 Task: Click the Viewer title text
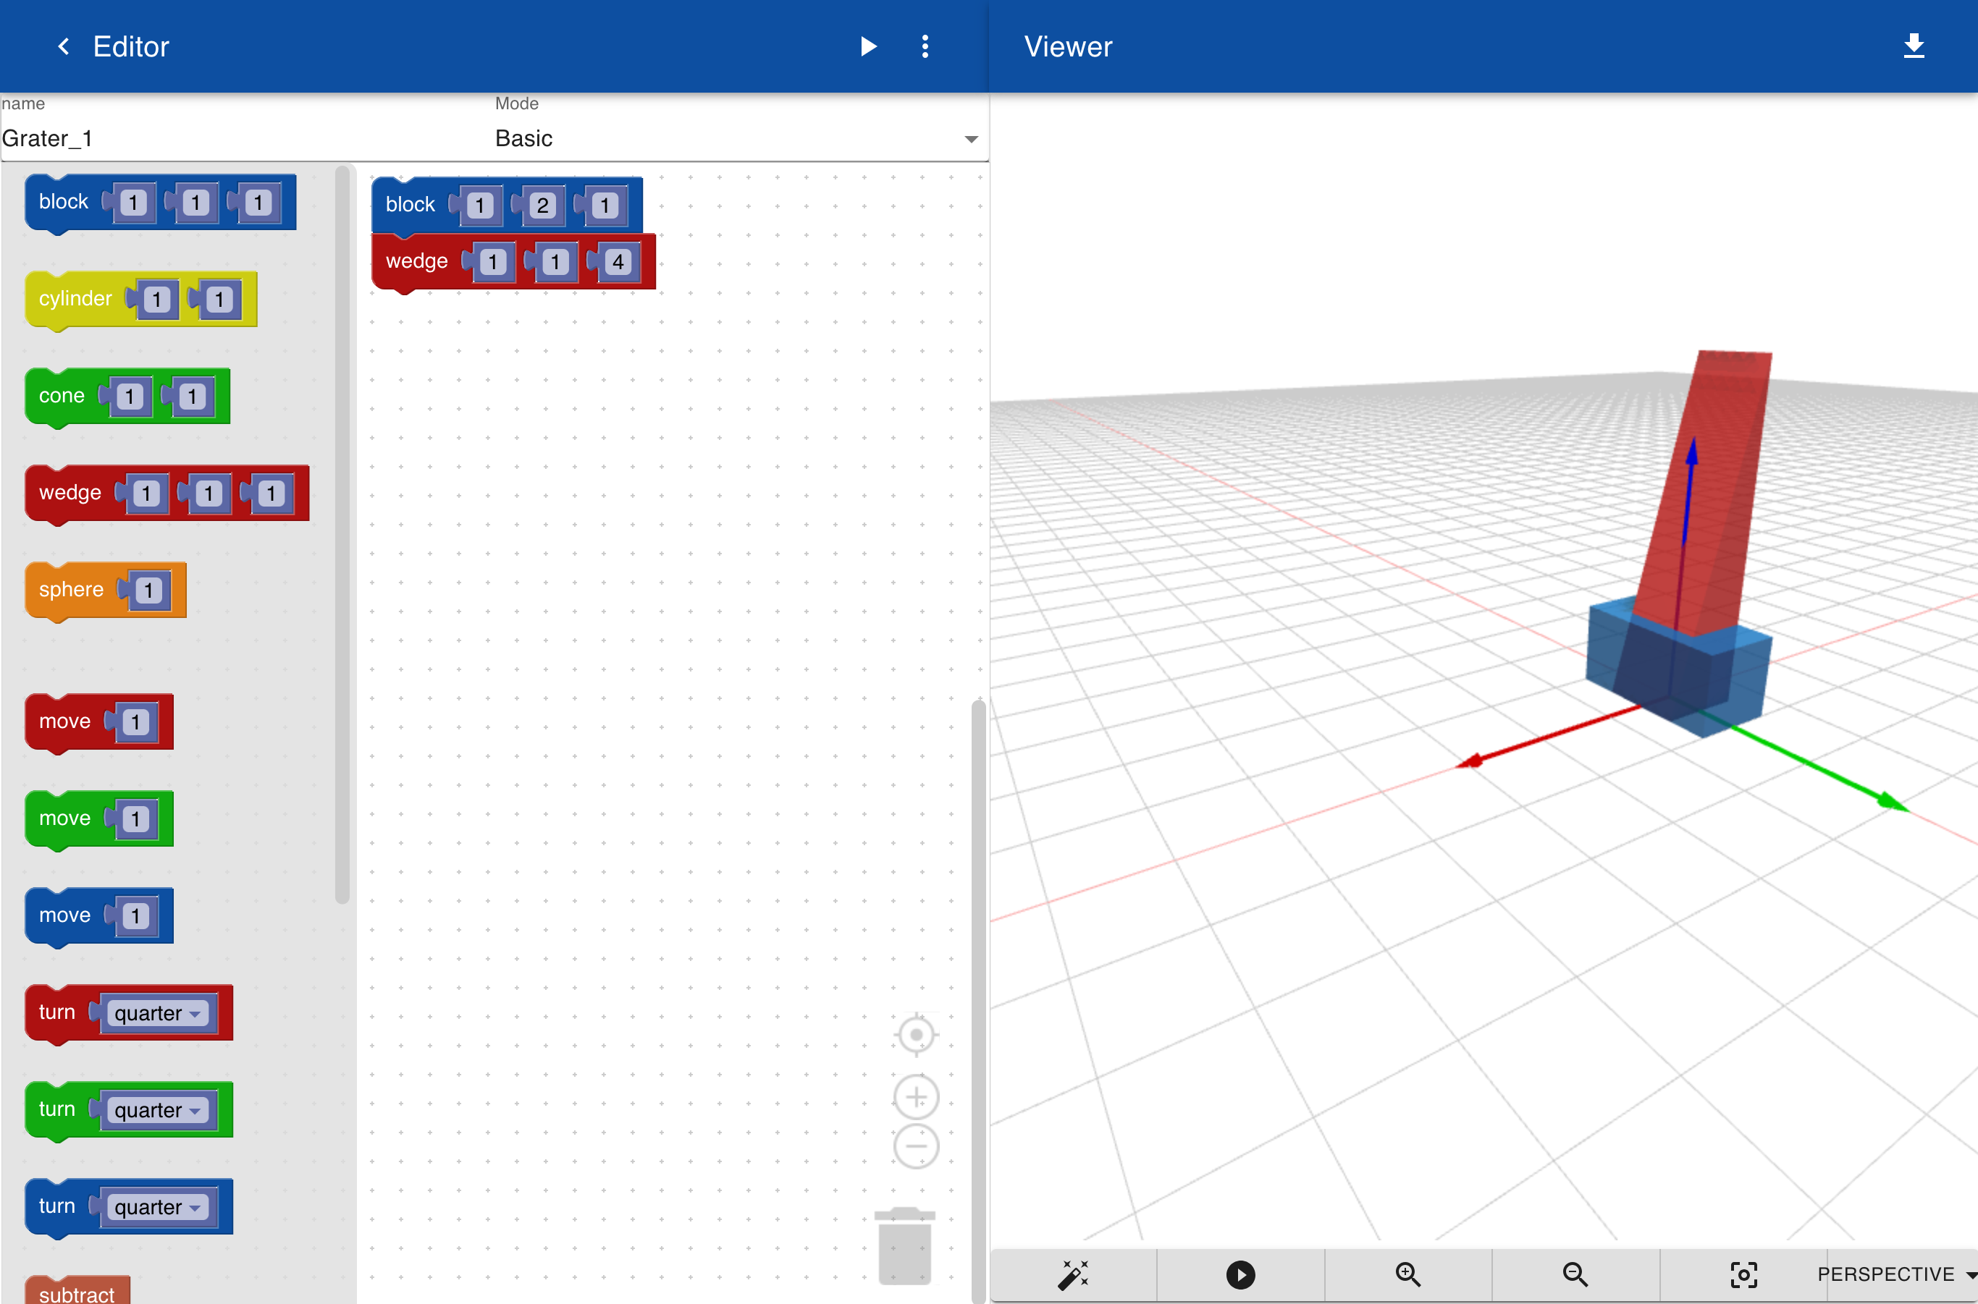1068,46
